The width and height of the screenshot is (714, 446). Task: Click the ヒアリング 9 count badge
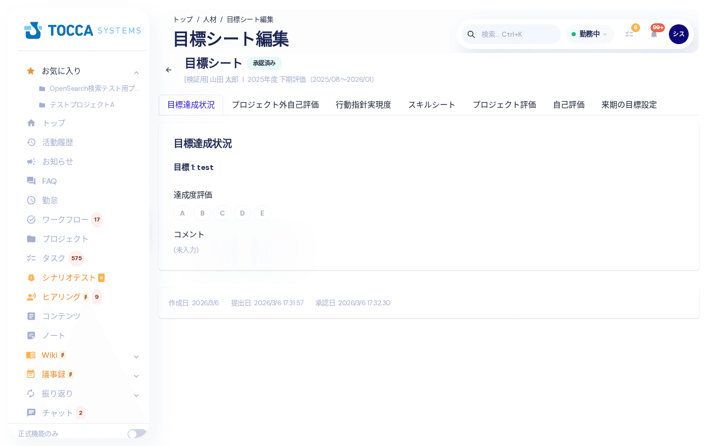click(x=97, y=297)
